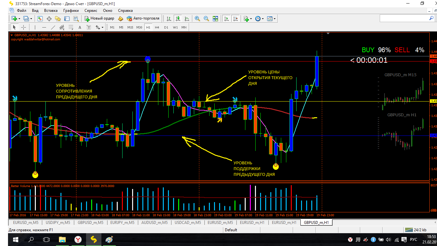Switch chart to Bar chart mode
Screen dimensions: 437x246
click(169, 19)
